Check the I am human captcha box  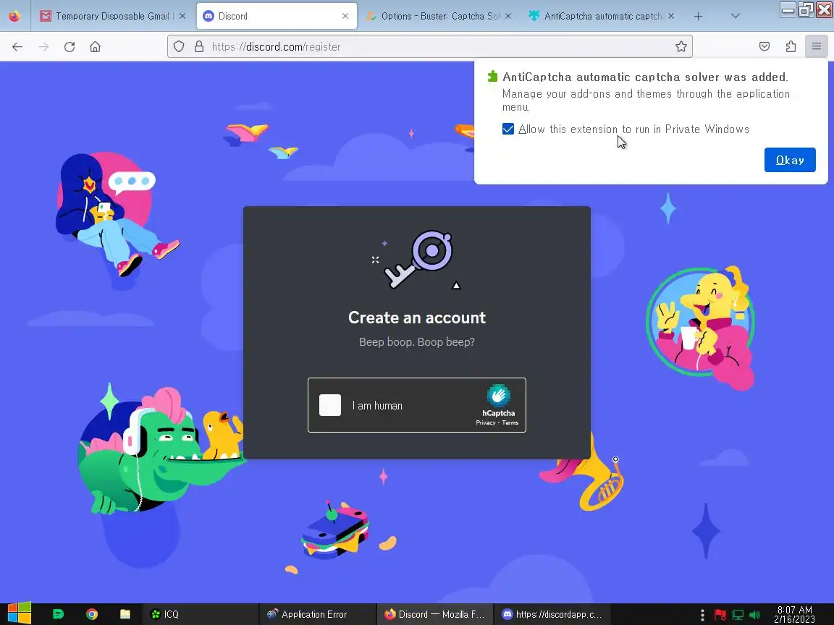330,405
